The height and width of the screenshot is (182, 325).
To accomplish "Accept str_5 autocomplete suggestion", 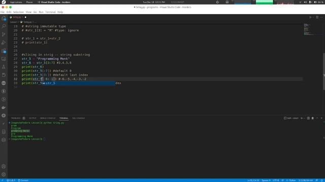I will pyautogui.click(x=79, y=83).
